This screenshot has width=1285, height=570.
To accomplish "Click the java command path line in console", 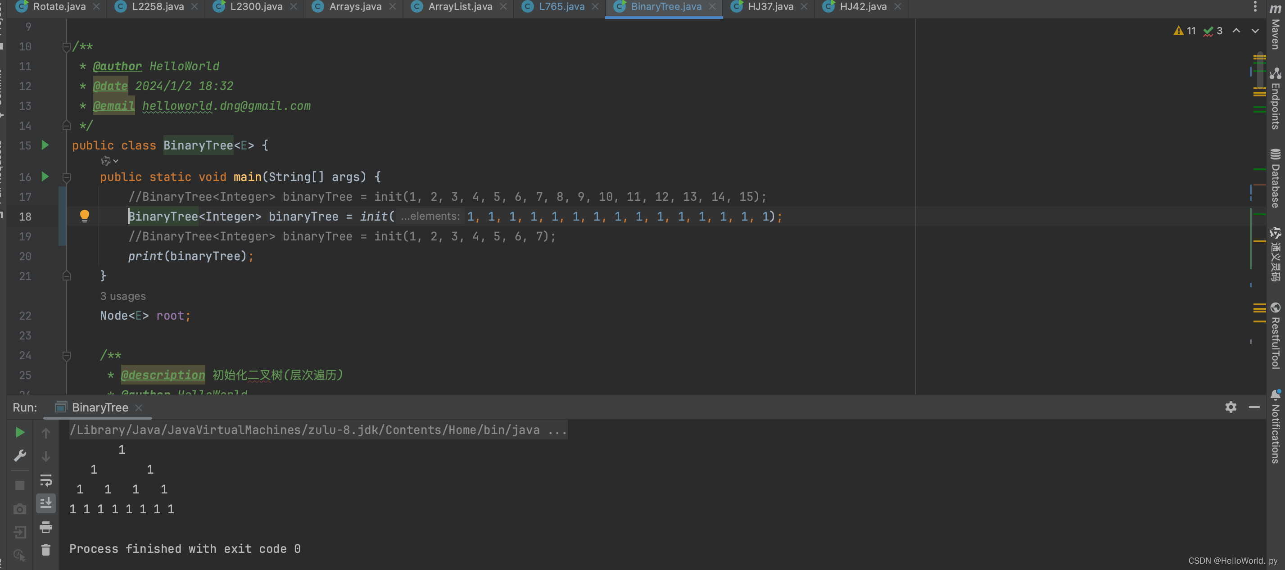I will (x=318, y=430).
